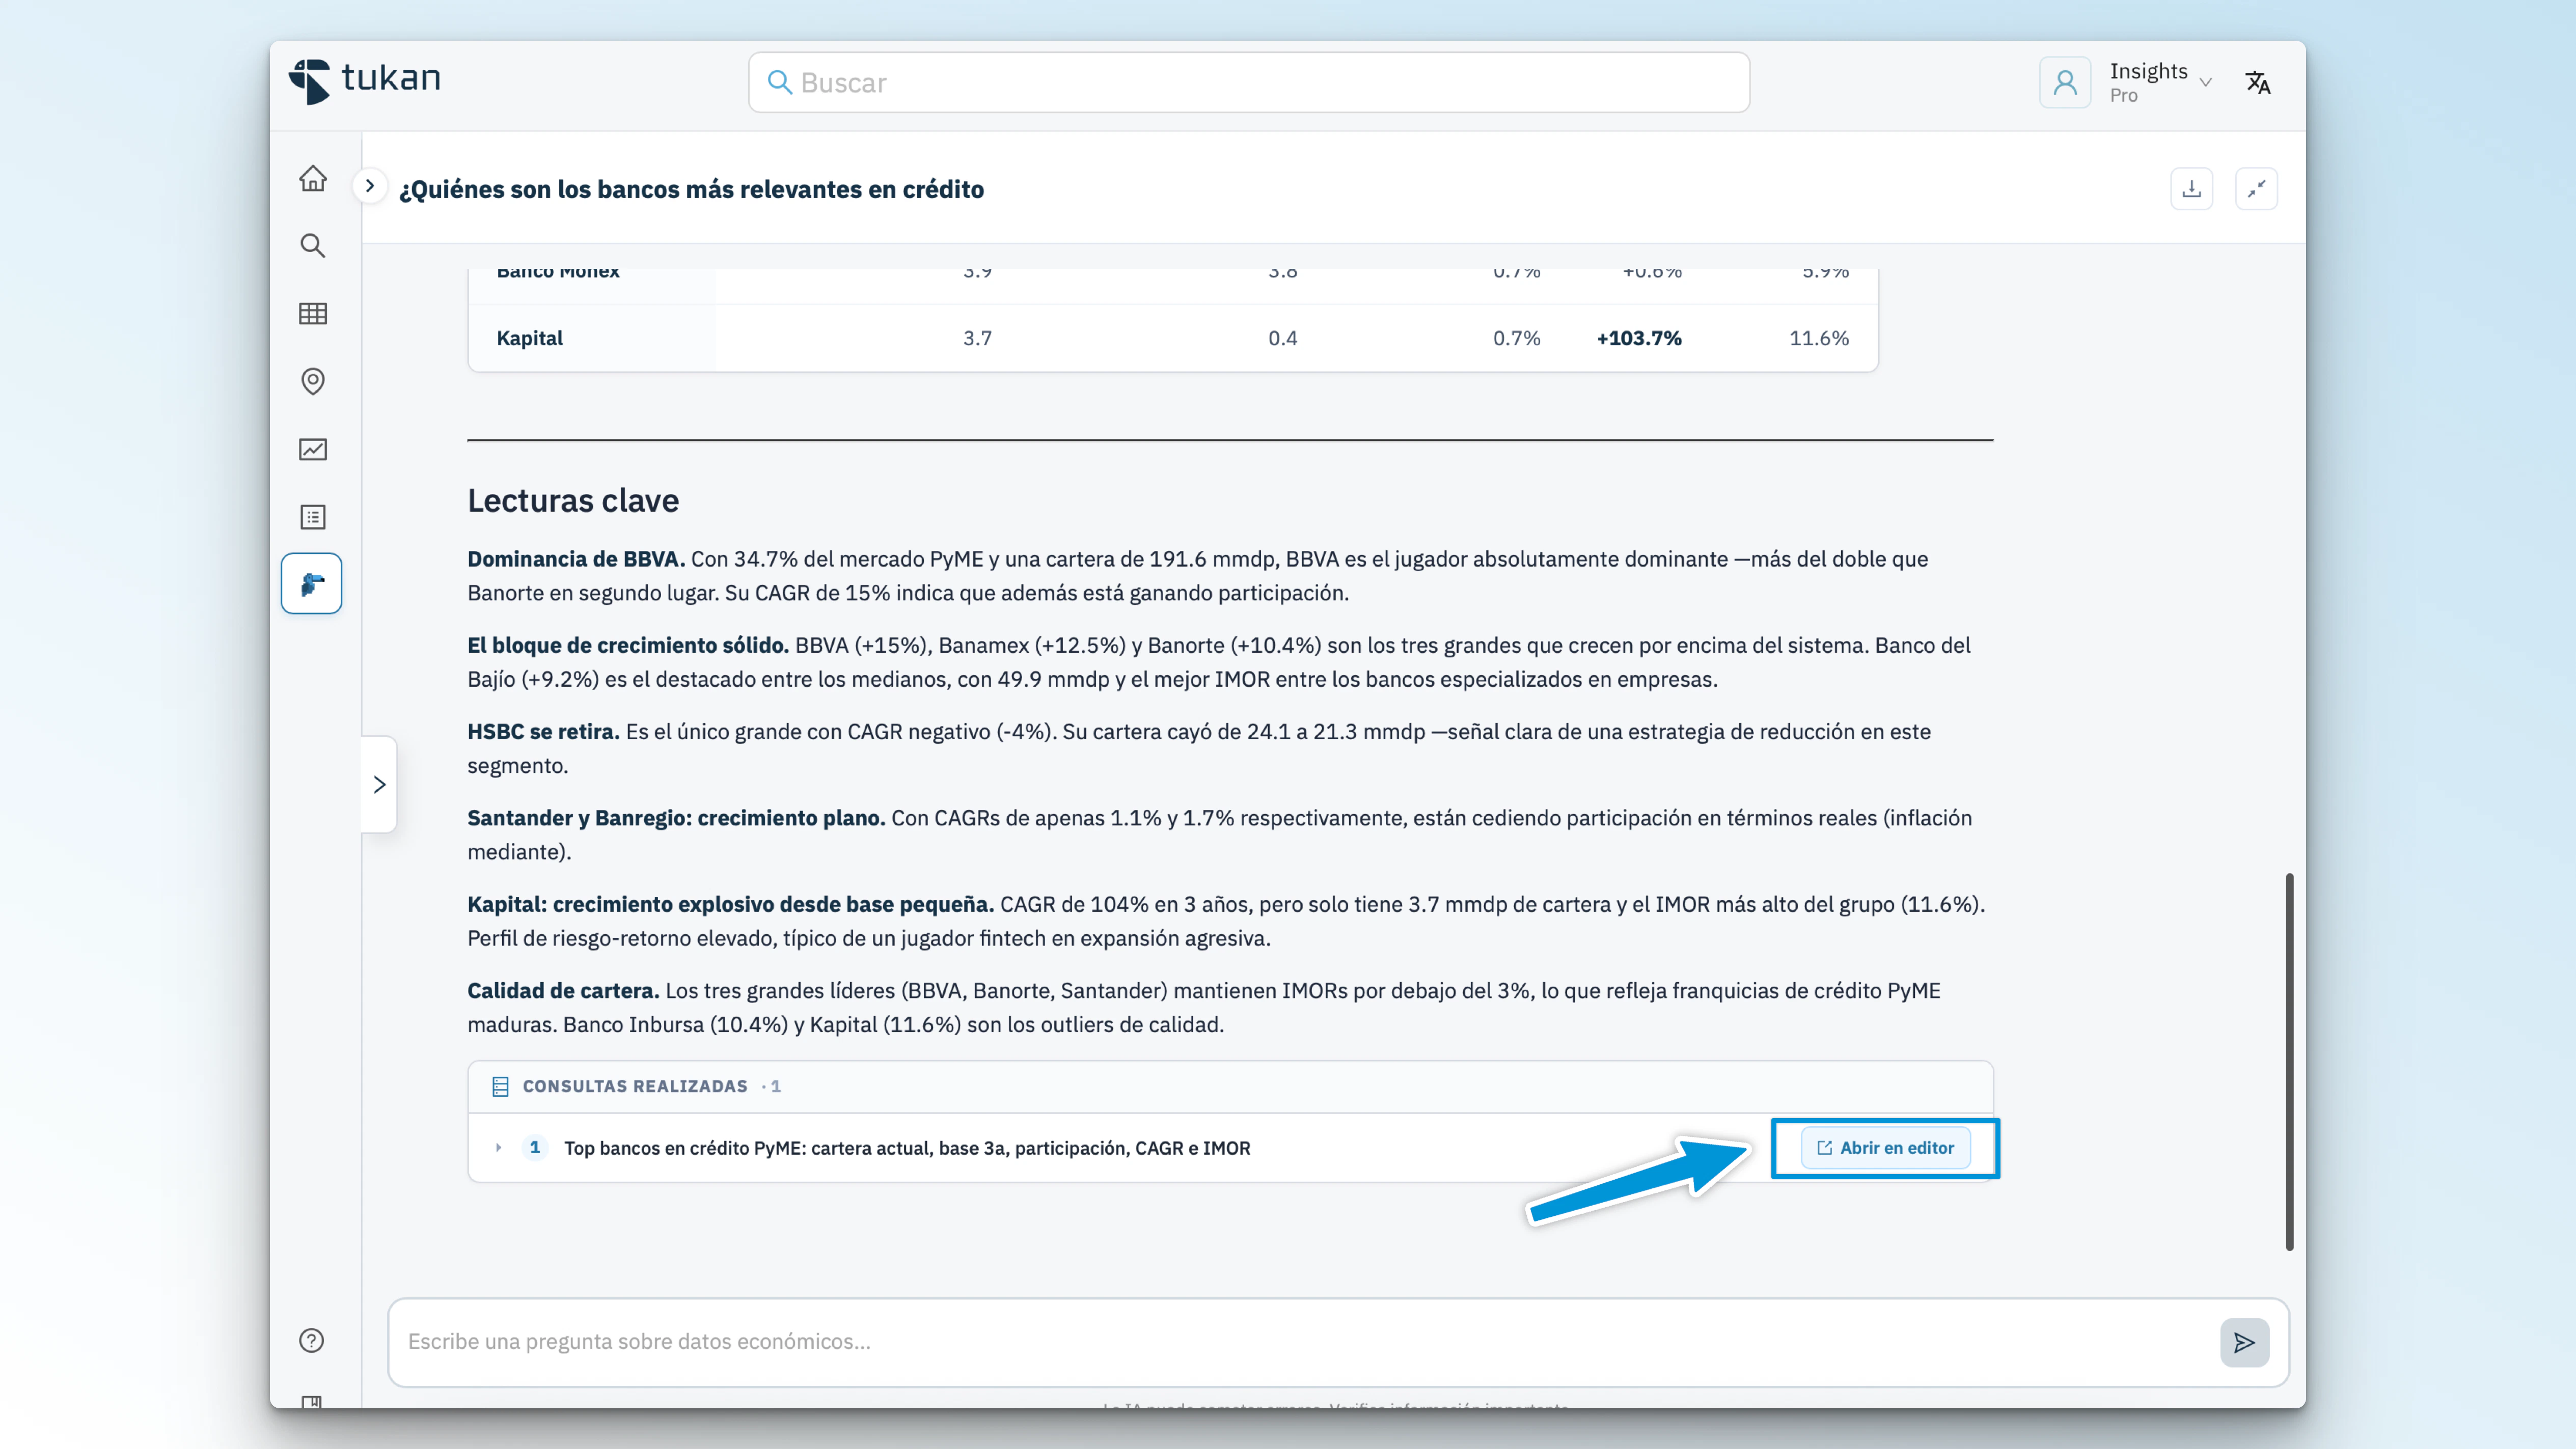Click the bold text El bloque de crecimiento sólido.

pos(628,645)
